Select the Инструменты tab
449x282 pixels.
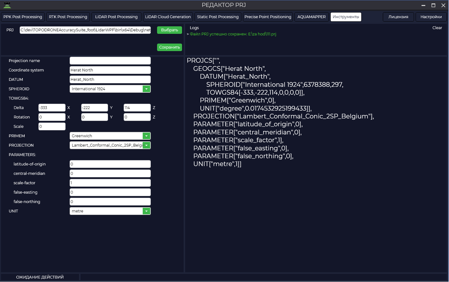[346, 17]
